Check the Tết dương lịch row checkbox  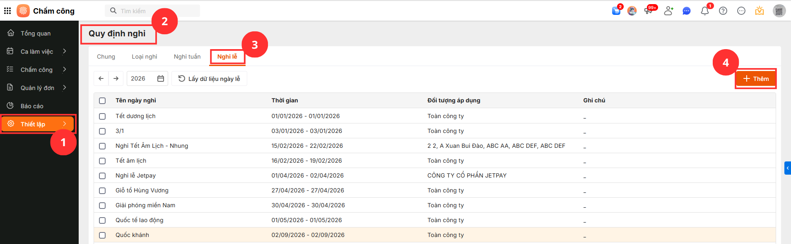(102, 116)
